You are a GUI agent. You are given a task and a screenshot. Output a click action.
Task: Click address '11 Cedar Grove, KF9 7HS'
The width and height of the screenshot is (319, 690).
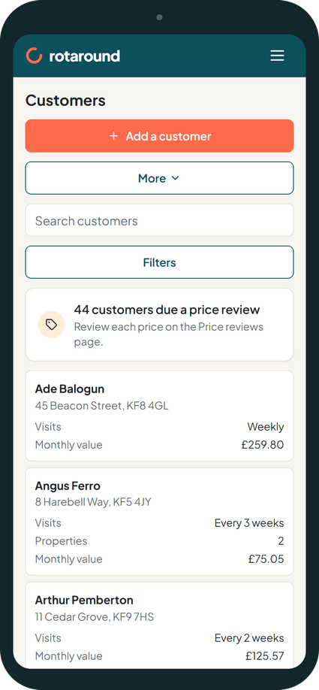click(x=95, y=617)
